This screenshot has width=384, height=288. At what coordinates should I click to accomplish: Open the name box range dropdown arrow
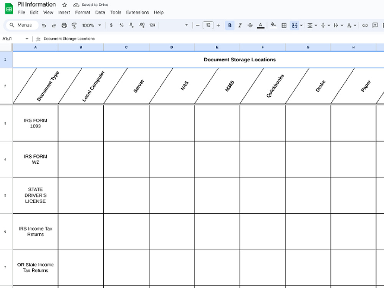pyautogui.click(x=27, y=39)
